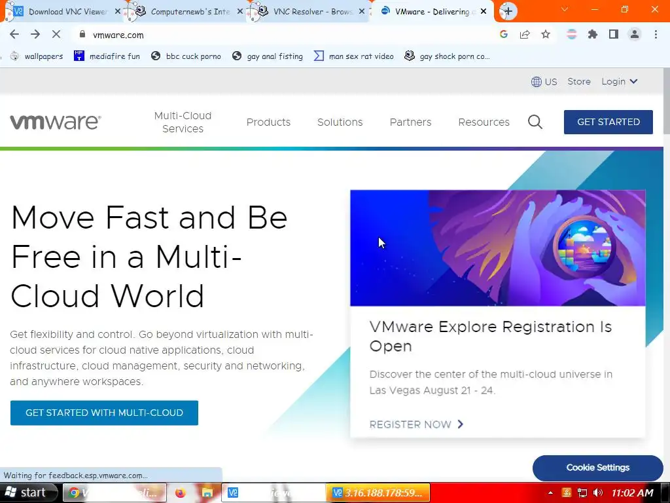This screenshot has width=670, height=503.
Task: Follow the REGISTER NOW link
Action: (417, 424)
